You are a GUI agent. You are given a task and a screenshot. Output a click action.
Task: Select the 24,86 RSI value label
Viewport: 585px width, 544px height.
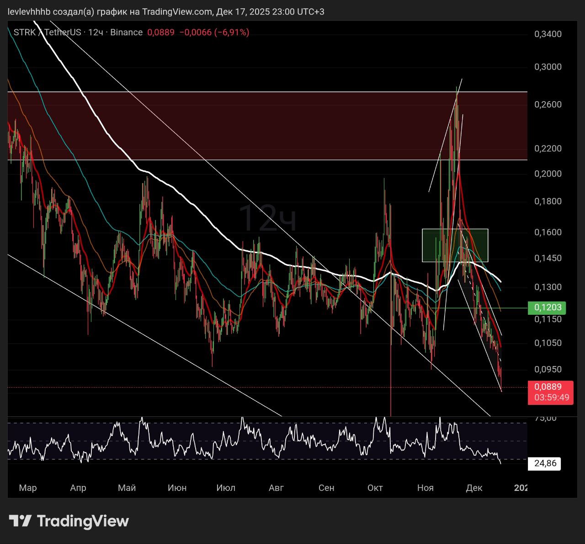(x=545, y=463)
